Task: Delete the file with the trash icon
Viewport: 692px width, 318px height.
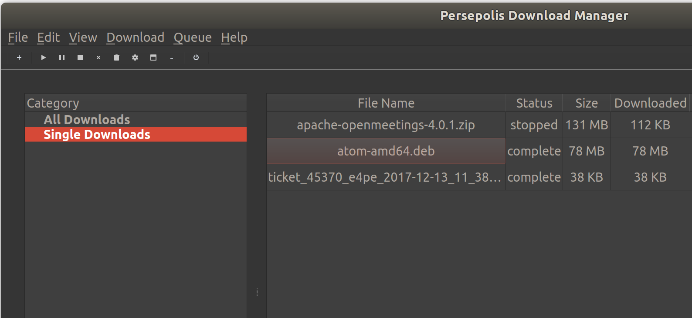Action: pyautogui.click(x=117, y=58)
